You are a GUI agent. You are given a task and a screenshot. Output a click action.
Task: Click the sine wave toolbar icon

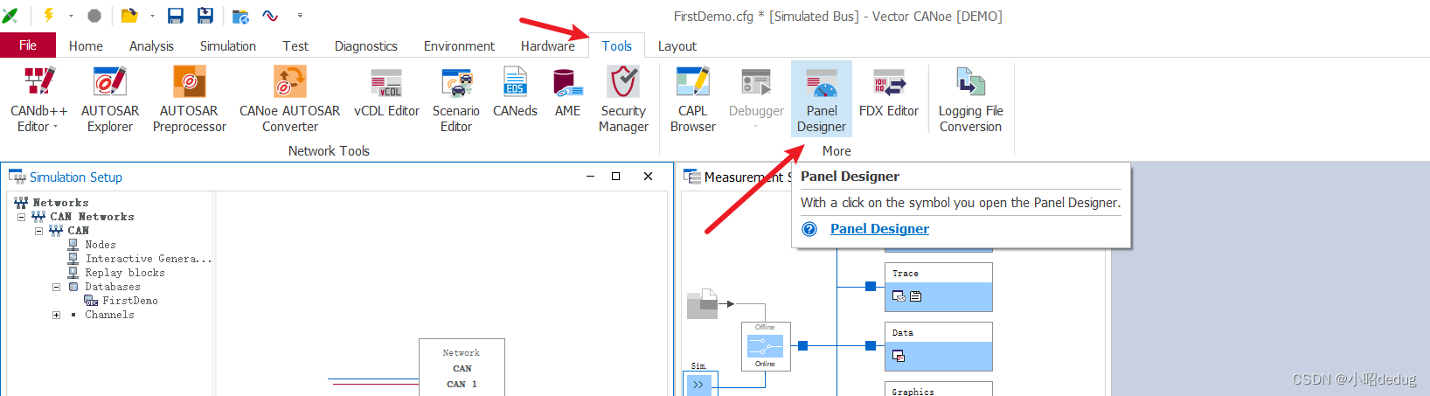coord(270,16)
